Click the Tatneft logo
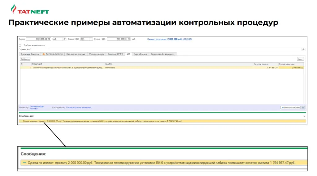Screen dimensions: 317x176 pyautogui.click(x=30, y=9)
